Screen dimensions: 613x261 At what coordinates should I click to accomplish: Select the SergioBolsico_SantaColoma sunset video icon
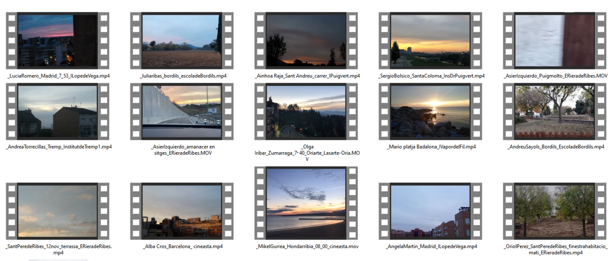430,40
